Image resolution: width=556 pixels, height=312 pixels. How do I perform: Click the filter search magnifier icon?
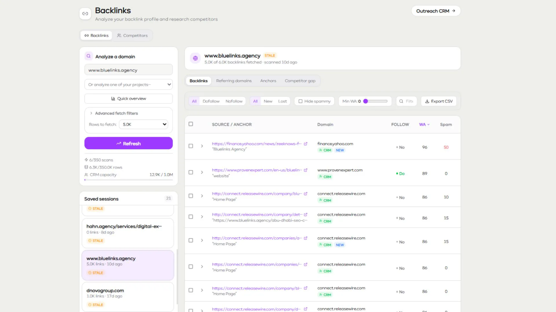[401, 101]
